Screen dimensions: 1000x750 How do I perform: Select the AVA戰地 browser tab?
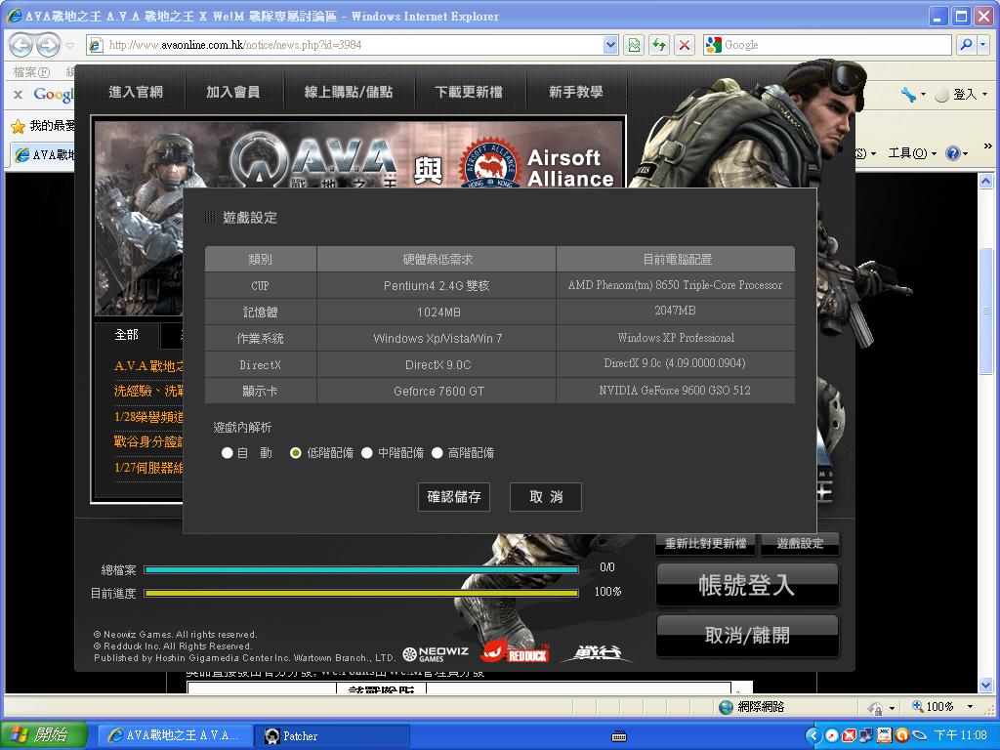pyautogui.click(x=43, y=154)
